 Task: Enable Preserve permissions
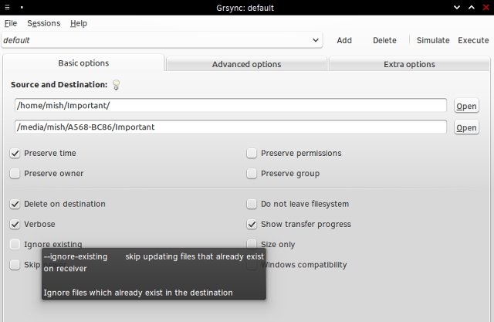tap(252, 154)
